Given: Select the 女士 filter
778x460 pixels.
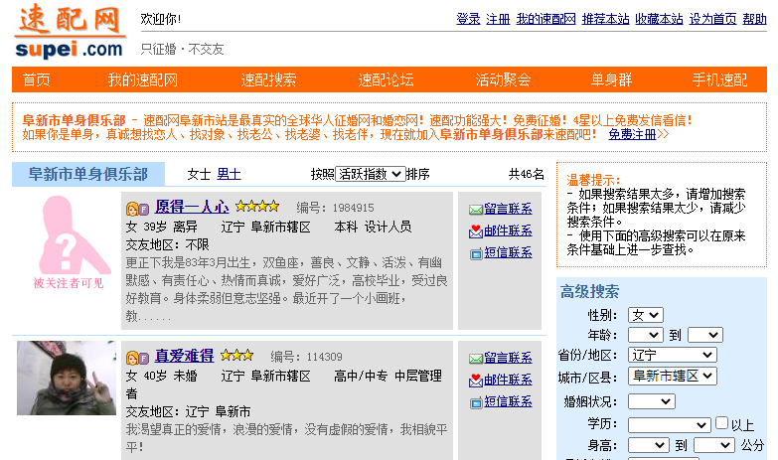Looking at the screenshot, I should 199,174.
